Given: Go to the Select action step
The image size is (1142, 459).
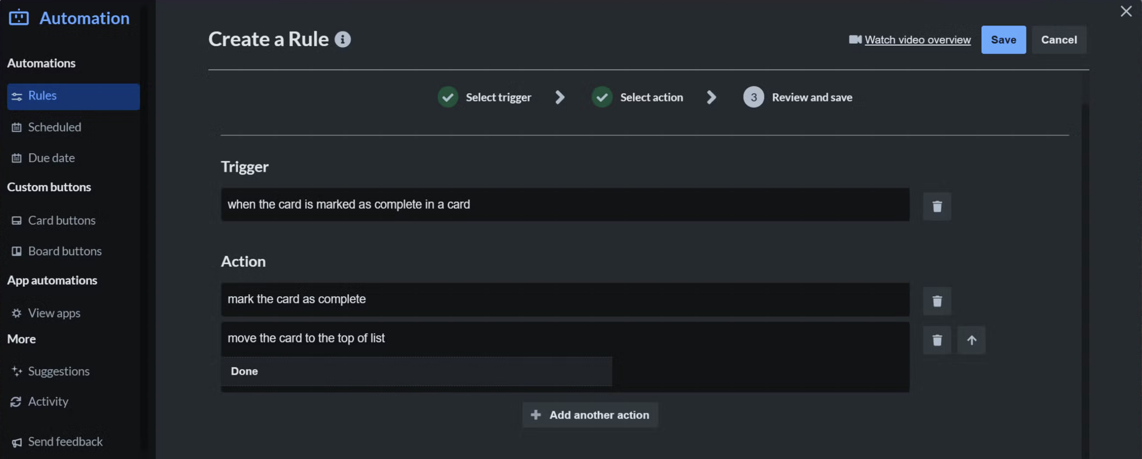Looking at the screenshot, I should [651, 97].
